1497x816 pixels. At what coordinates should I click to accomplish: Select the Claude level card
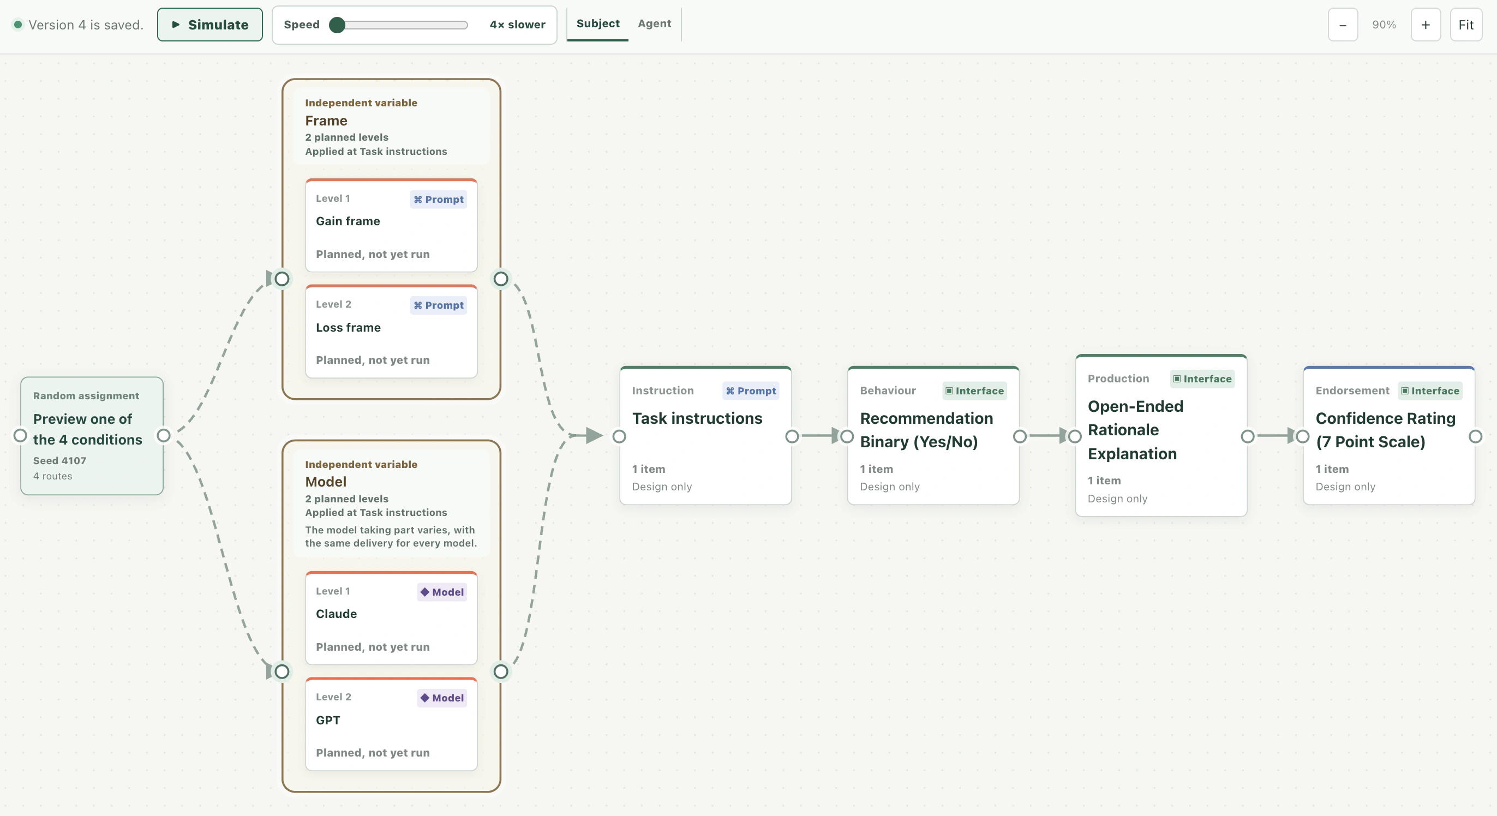(x=391, y=619)
